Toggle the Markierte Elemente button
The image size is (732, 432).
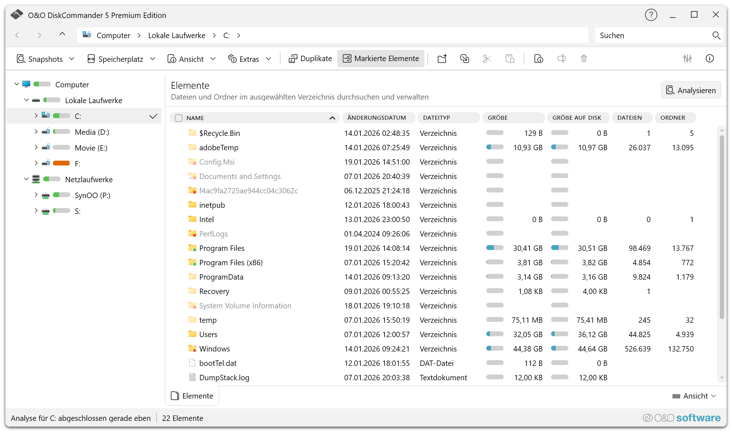pos(381,59)
